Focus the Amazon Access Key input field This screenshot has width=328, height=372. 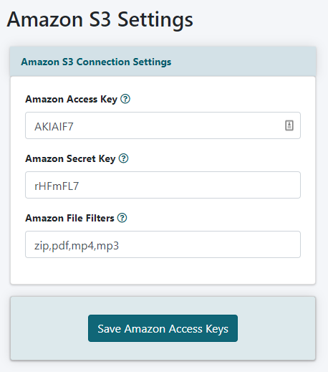click(x=163, y=125)
